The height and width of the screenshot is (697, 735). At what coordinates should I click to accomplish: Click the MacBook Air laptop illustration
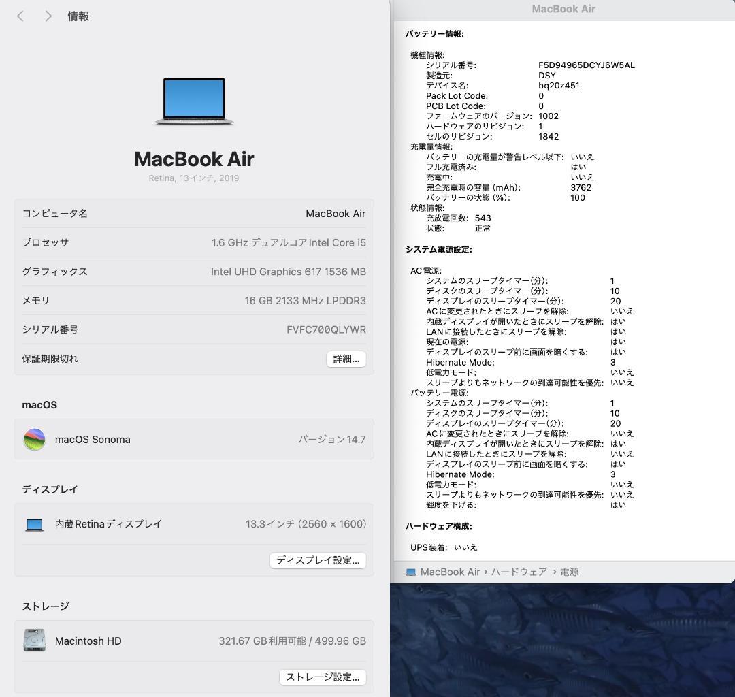coord(194,101)
